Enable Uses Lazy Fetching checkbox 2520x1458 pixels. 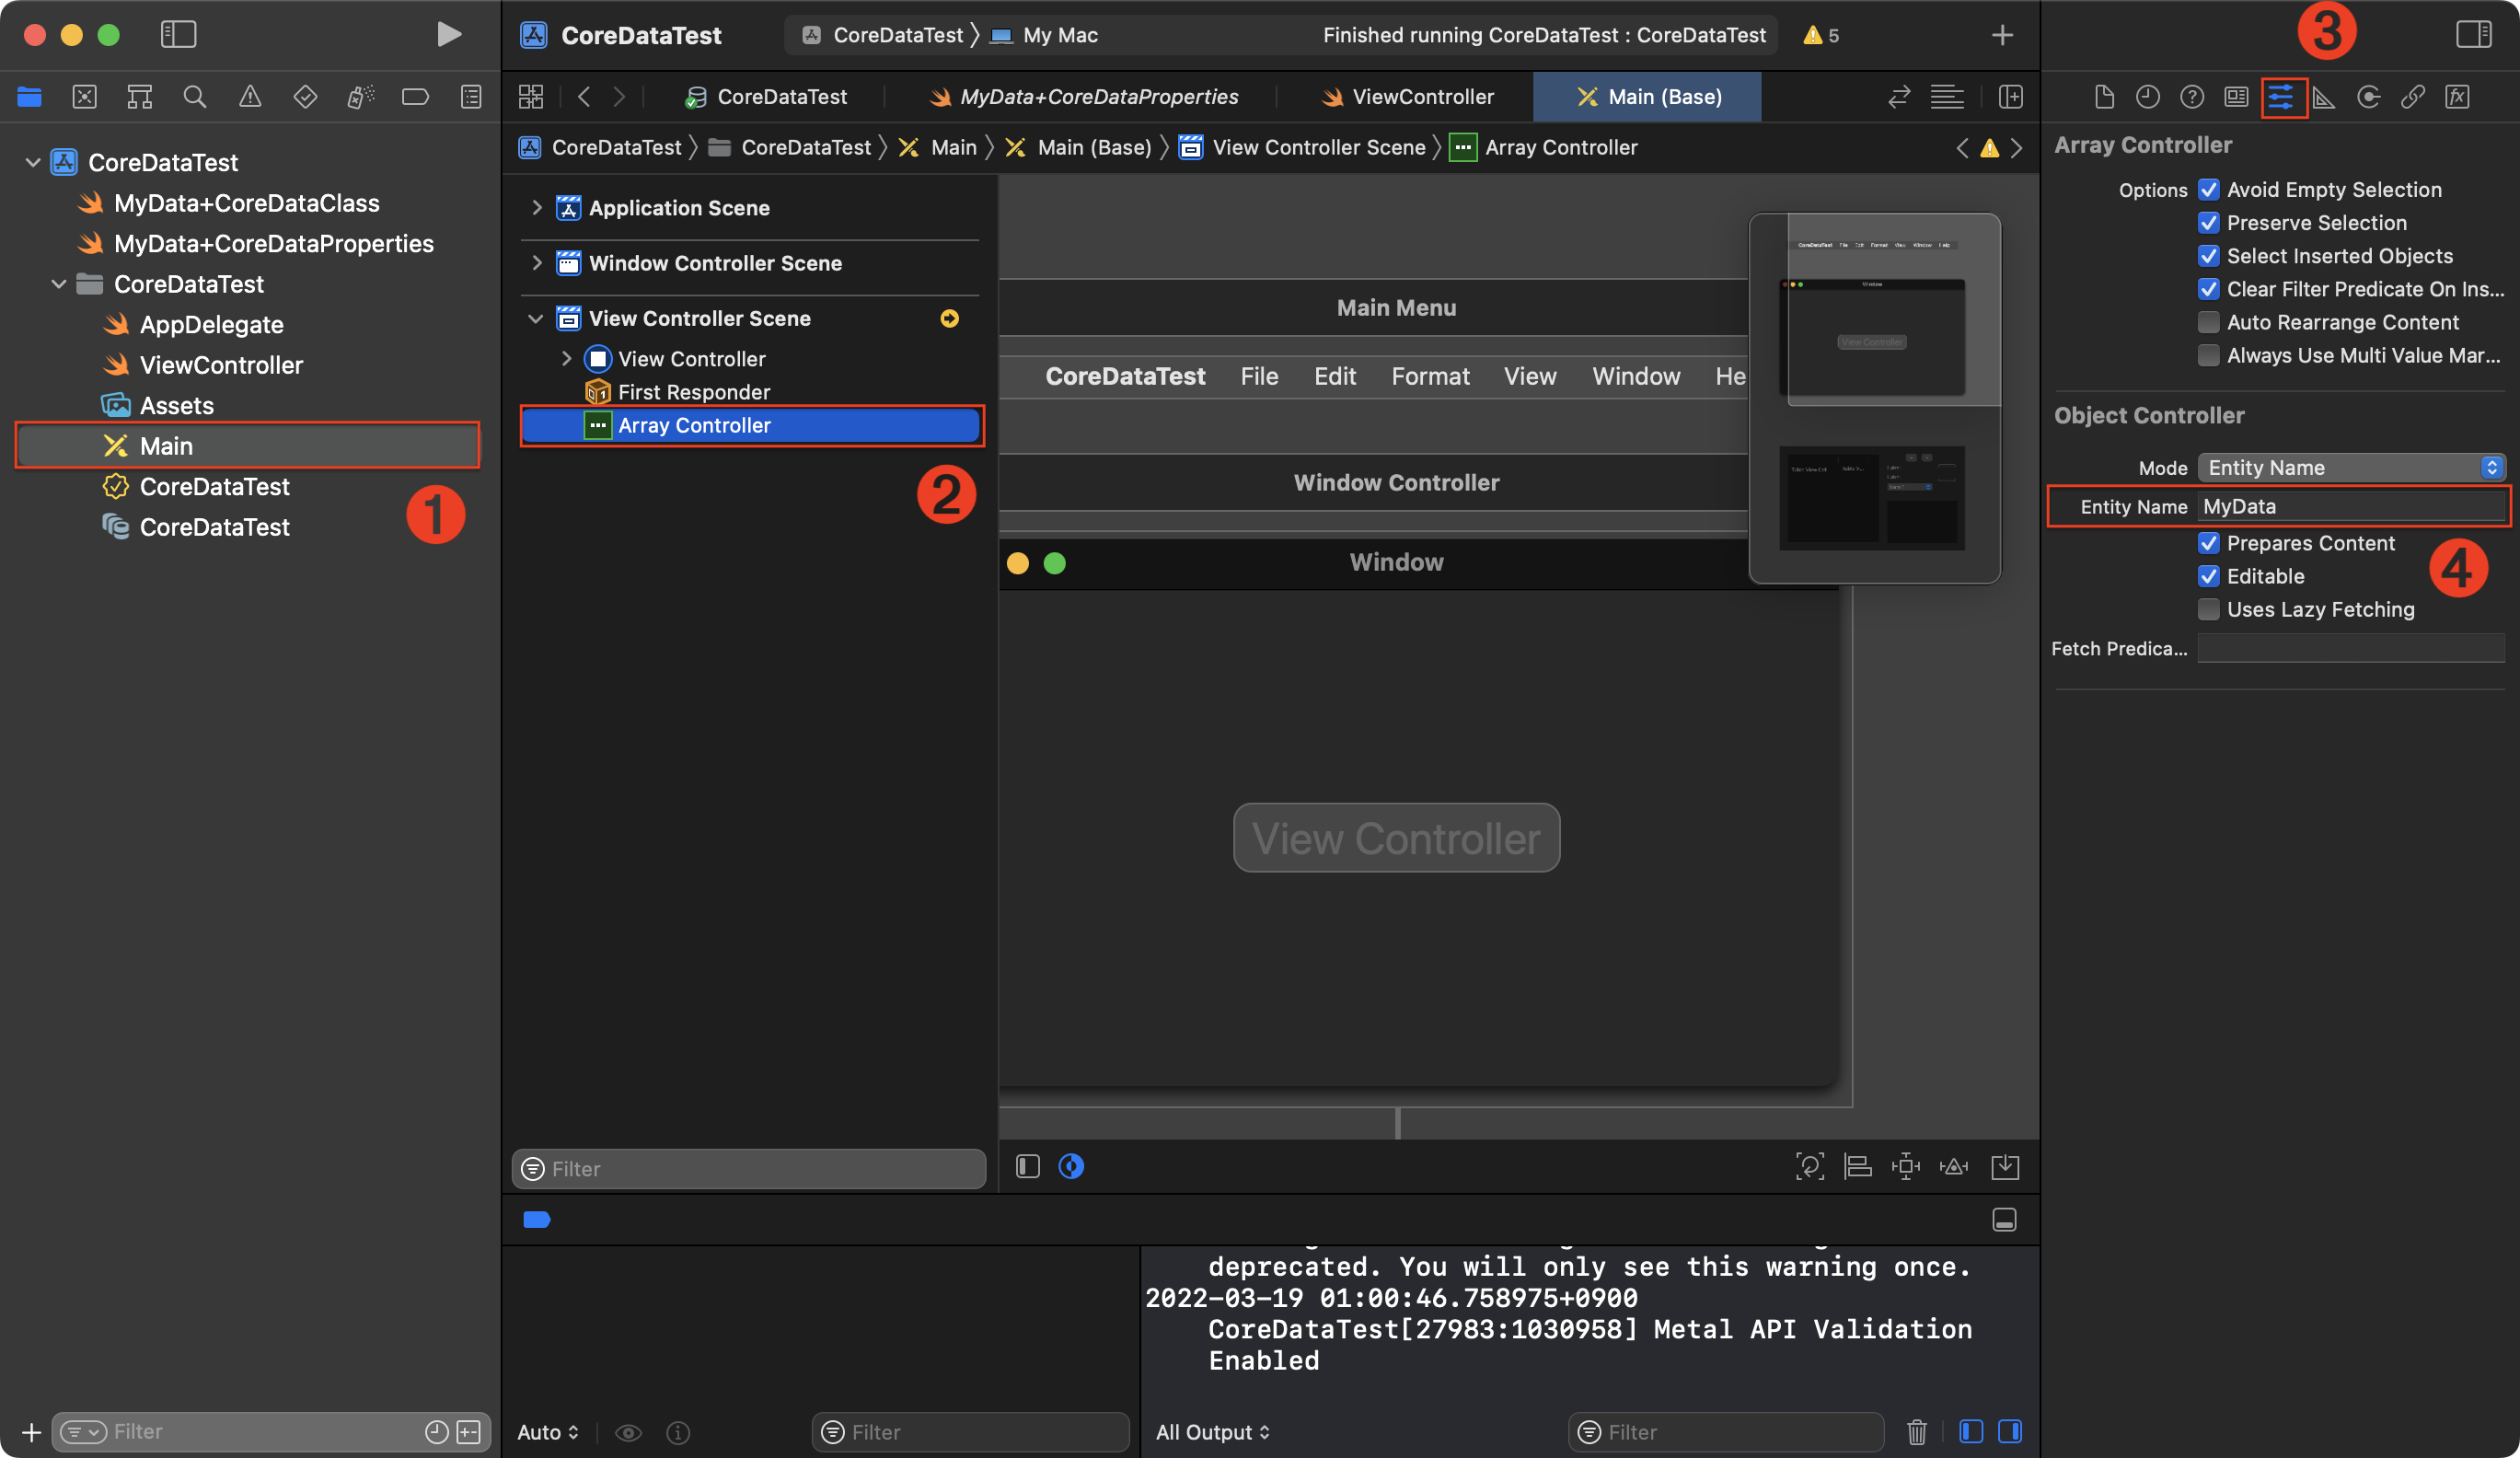[2209, 609]
